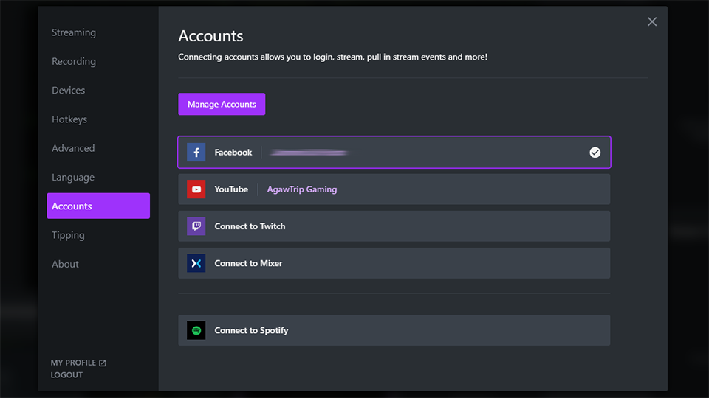Click the Spotify logo icon
This screenshot has width=709, height=398.
(x=196, y=330)
